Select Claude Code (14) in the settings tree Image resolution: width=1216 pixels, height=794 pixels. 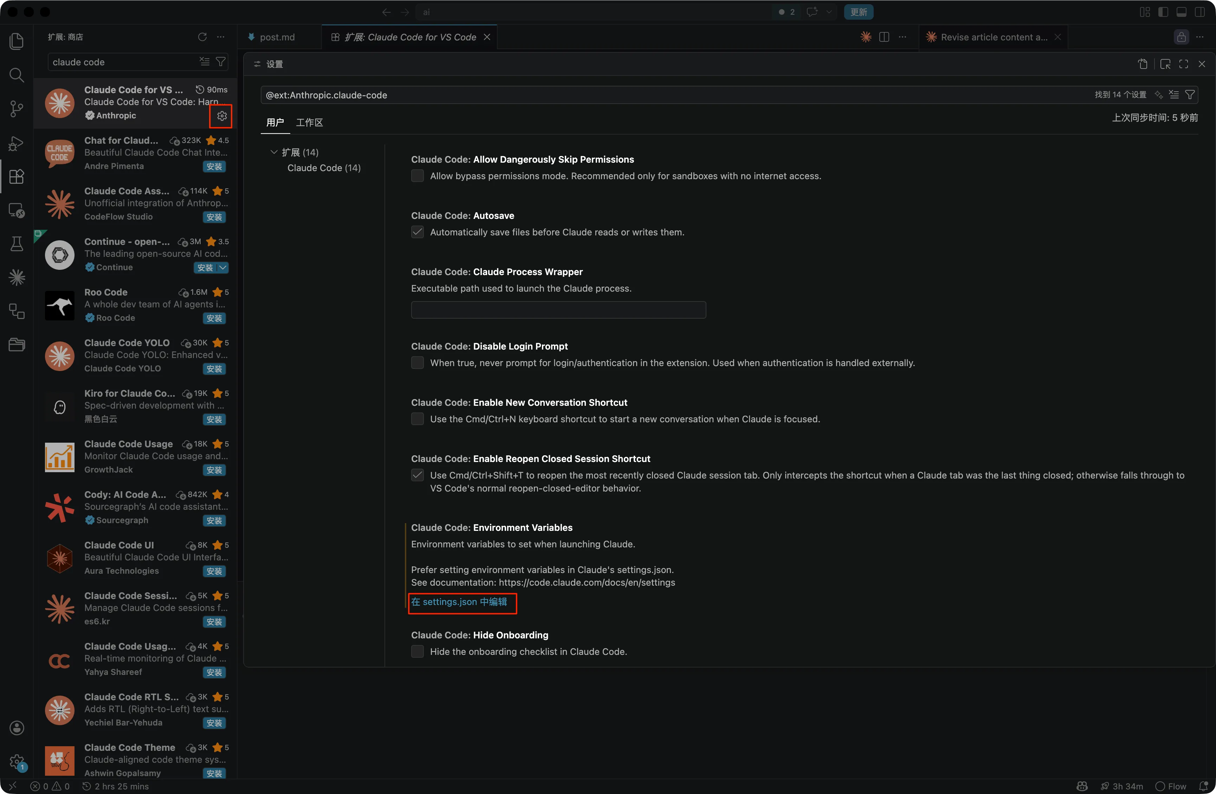[x=324, y=168]
